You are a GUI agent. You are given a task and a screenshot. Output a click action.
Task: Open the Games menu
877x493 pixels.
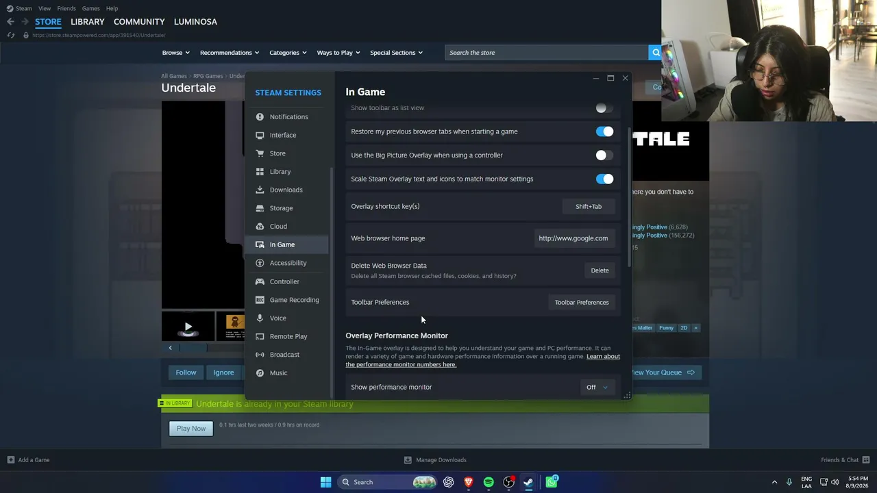coord(90,8)
